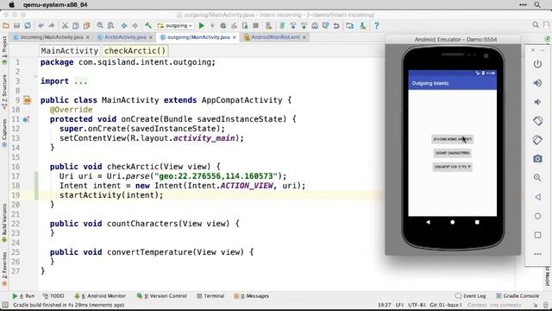
Task: Tap the first button in the emulator app
Action: (452, 139)
